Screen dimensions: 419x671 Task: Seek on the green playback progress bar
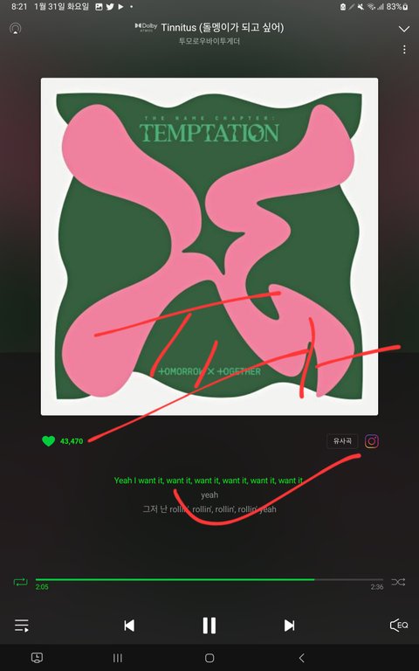[x=209, y=579]
